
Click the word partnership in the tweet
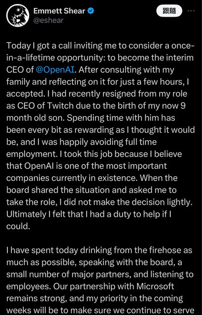tap(93, 286)
